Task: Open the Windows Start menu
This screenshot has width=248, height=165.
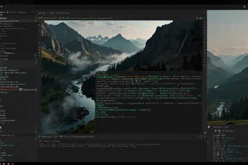Action: (2, 162)
